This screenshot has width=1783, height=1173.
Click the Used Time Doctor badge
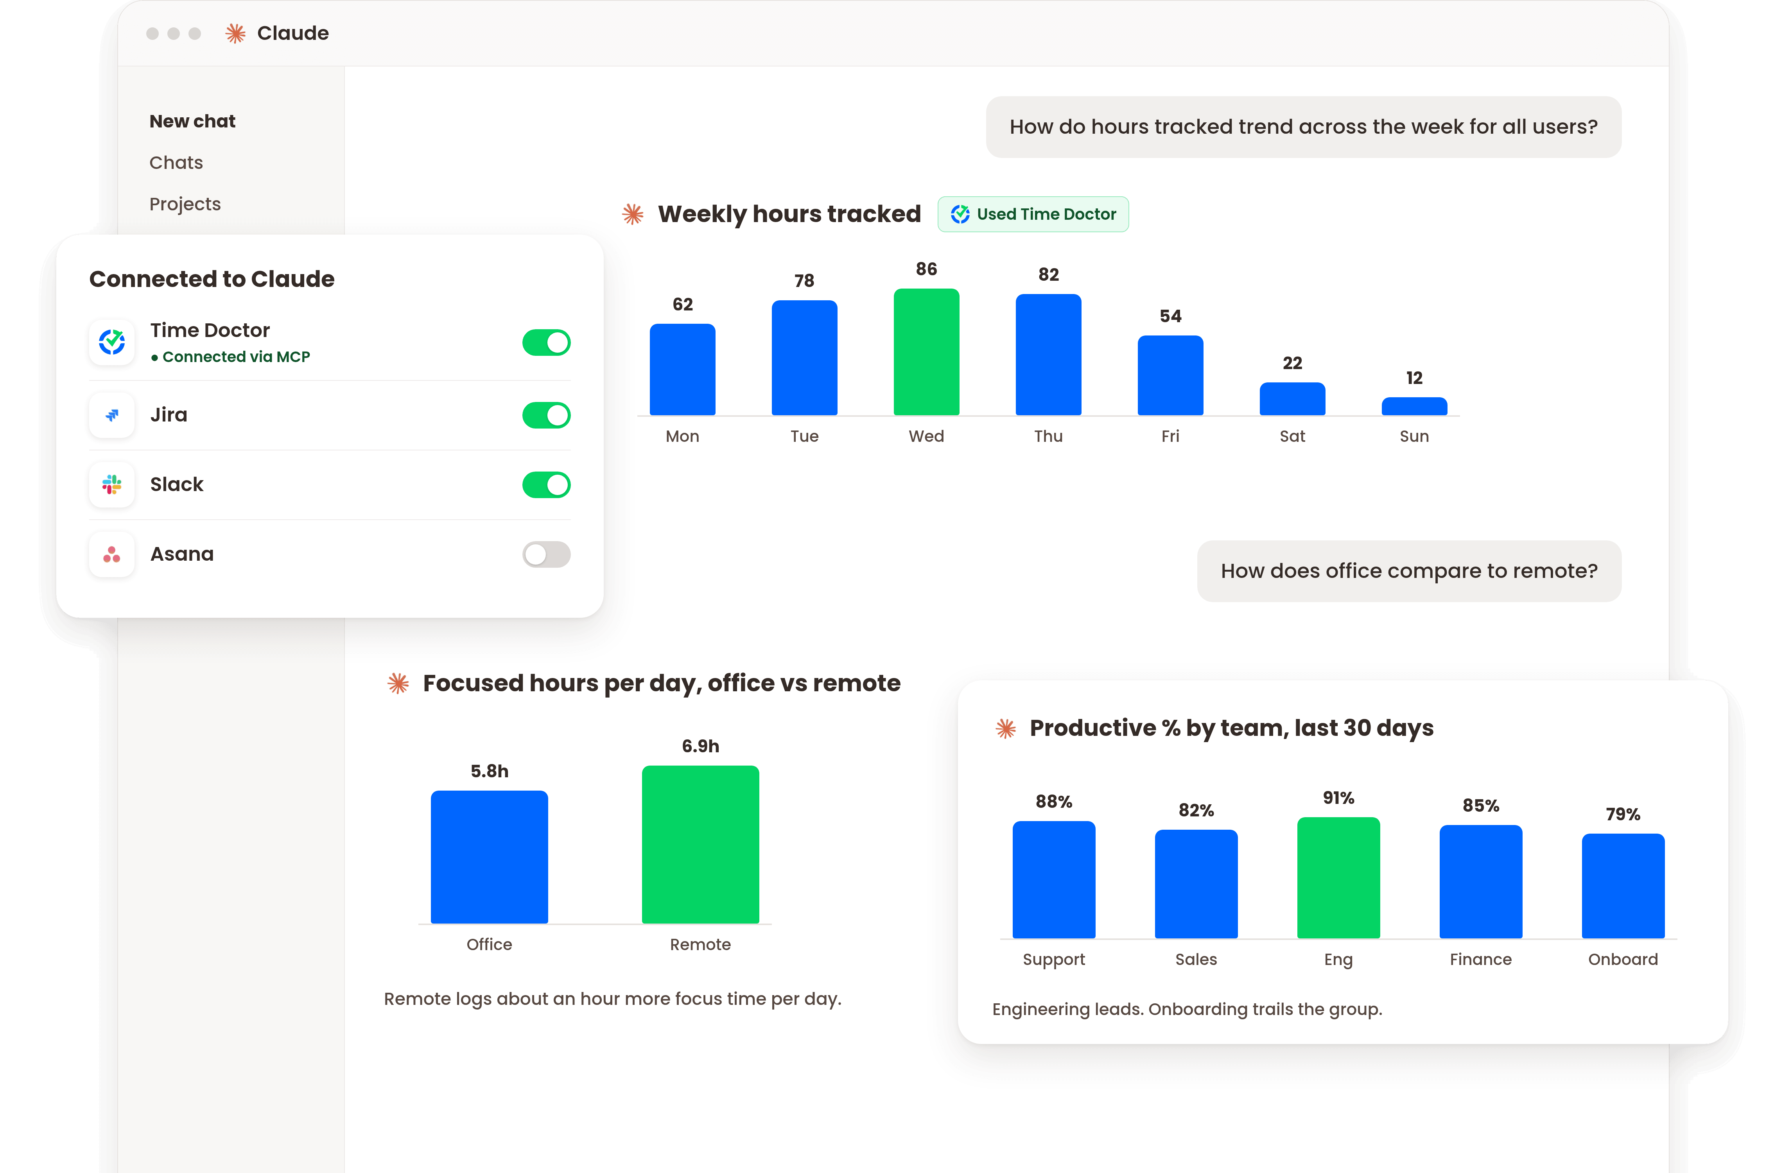point(1033,214)
